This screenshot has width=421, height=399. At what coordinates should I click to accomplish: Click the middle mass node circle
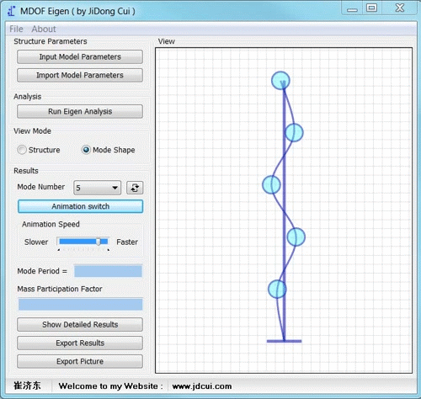point(271,184)
